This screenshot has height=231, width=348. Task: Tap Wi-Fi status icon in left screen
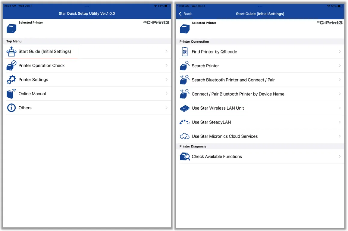coord(155,6)
